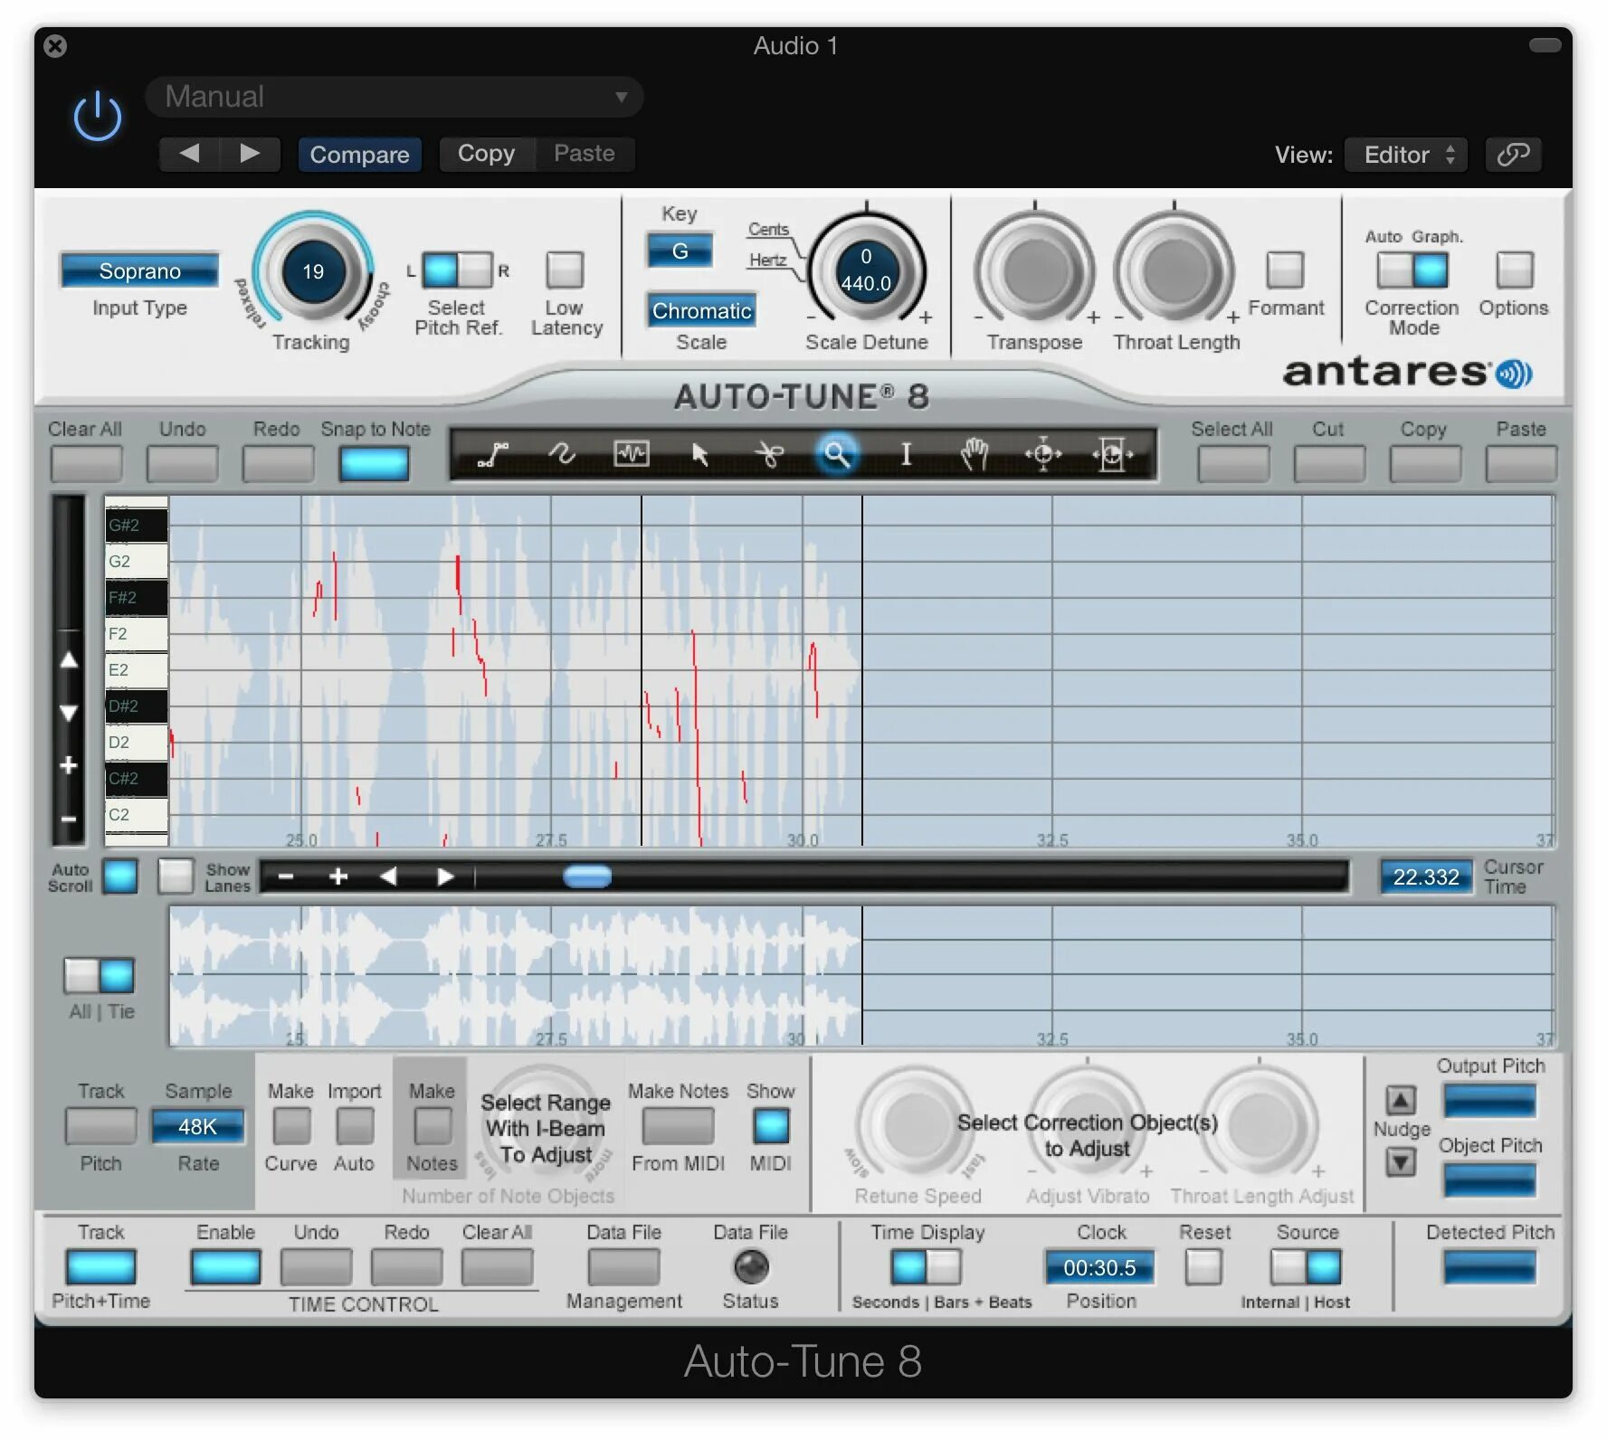Click the Compare button
The height and width of the screenshot is (1440, 1607).
(x=359, y=155)
